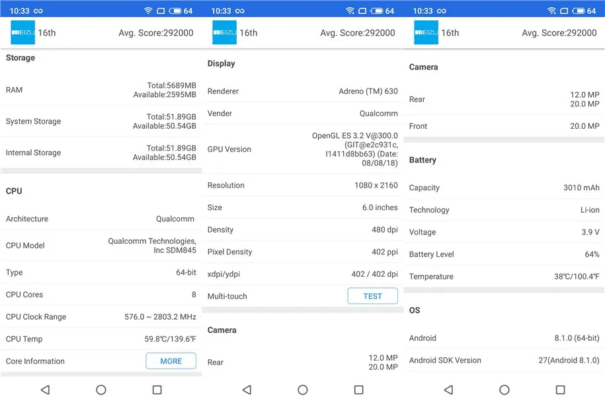The height and width of the screenshot is (403, 605).
Task: Open recent apps square on the Display screen
Action: point(359,390)
